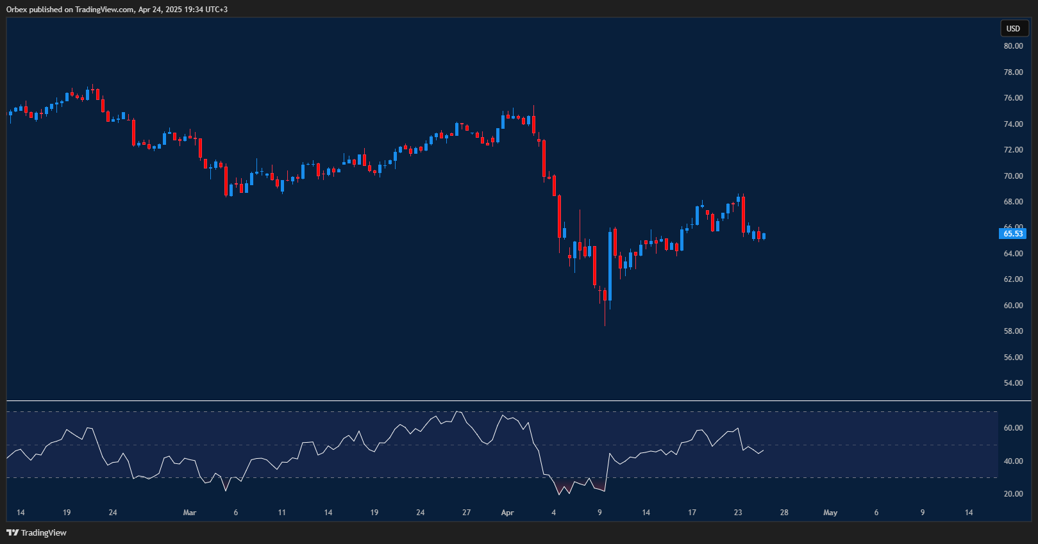The width and height of the screenshot is (1038, 544).
Task: Click the TradingView logo icon
Action: (x=12, y=532)
